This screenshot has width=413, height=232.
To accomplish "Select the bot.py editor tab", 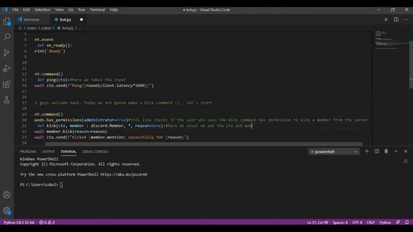I will click(65, 19).
